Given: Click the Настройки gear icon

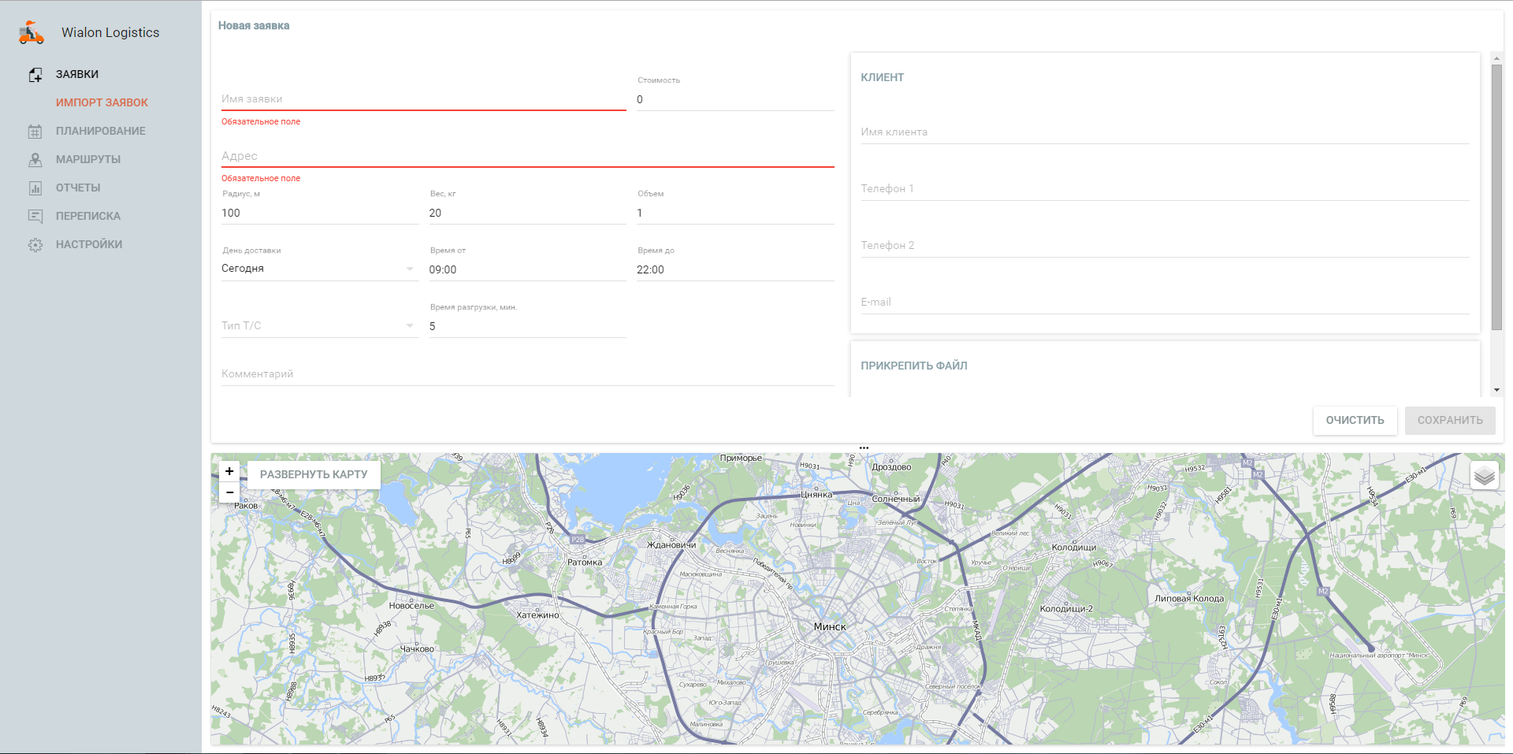Looking at the screenshot, I should 35,245.
